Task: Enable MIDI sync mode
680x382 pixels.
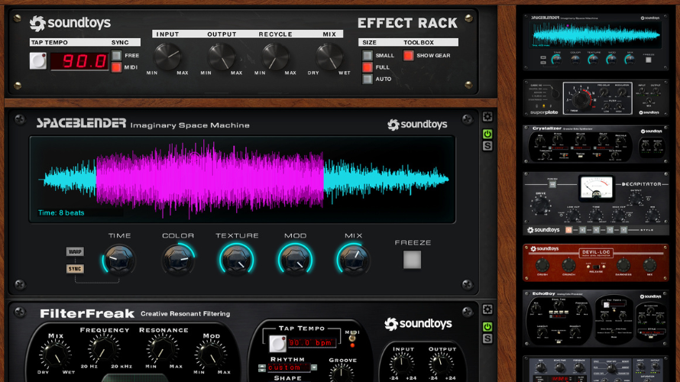Action: 117,67
